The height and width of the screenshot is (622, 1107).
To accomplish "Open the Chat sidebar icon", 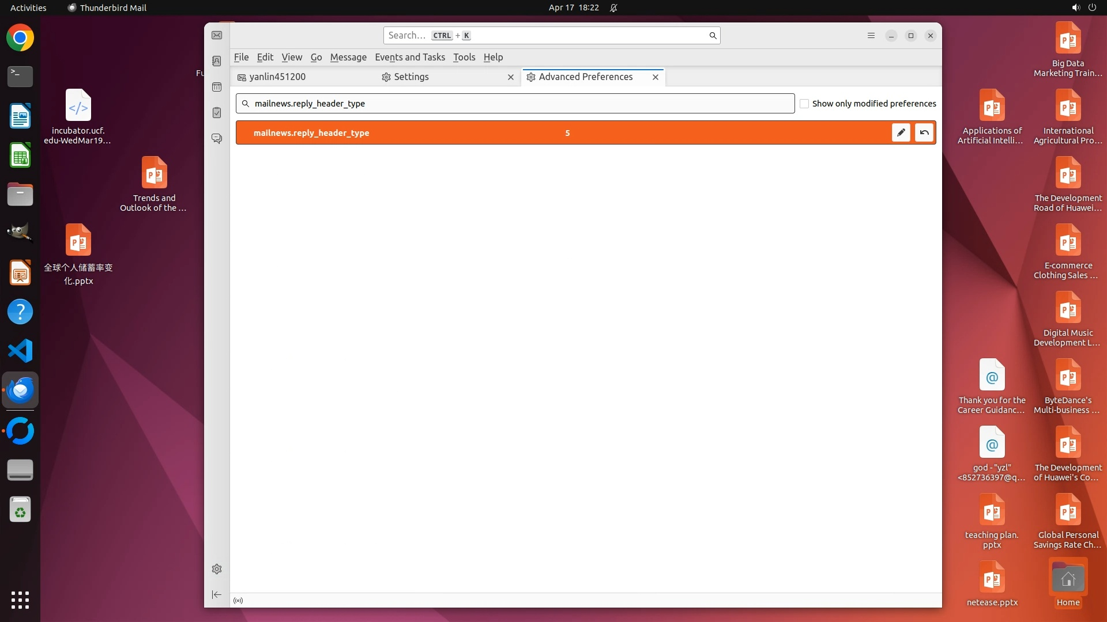I will (217, 139).
